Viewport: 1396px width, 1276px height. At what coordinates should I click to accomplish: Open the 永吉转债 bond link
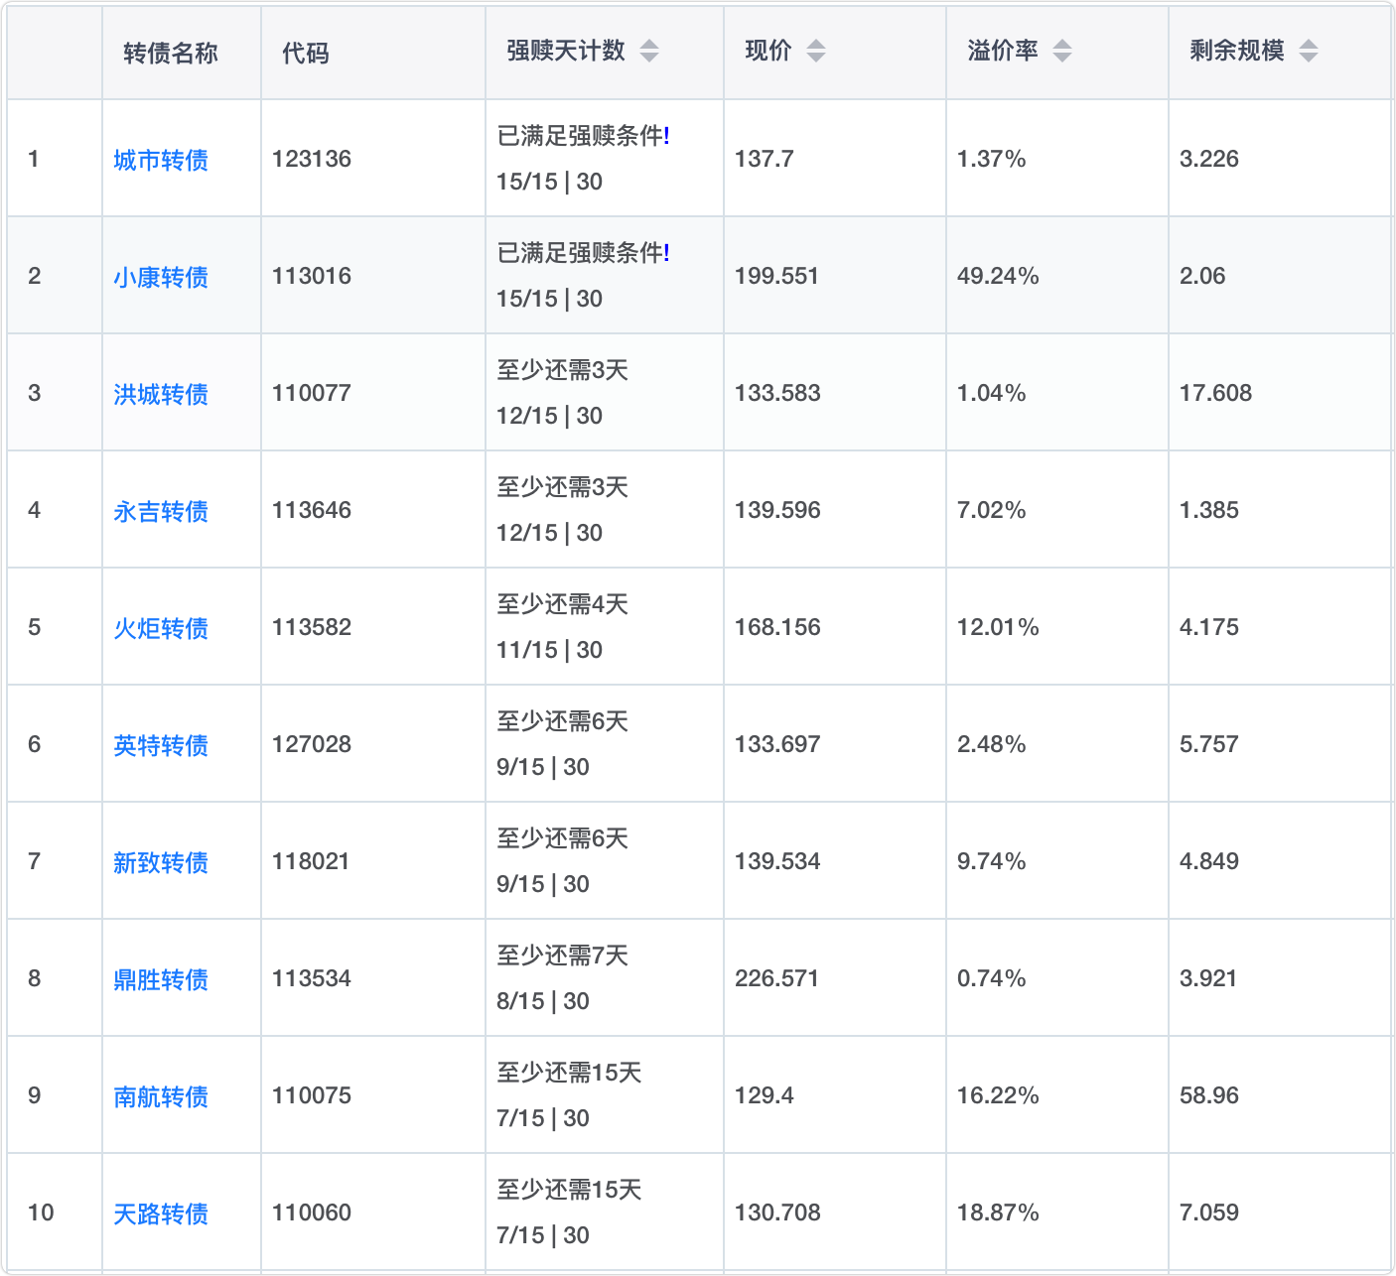161,511
